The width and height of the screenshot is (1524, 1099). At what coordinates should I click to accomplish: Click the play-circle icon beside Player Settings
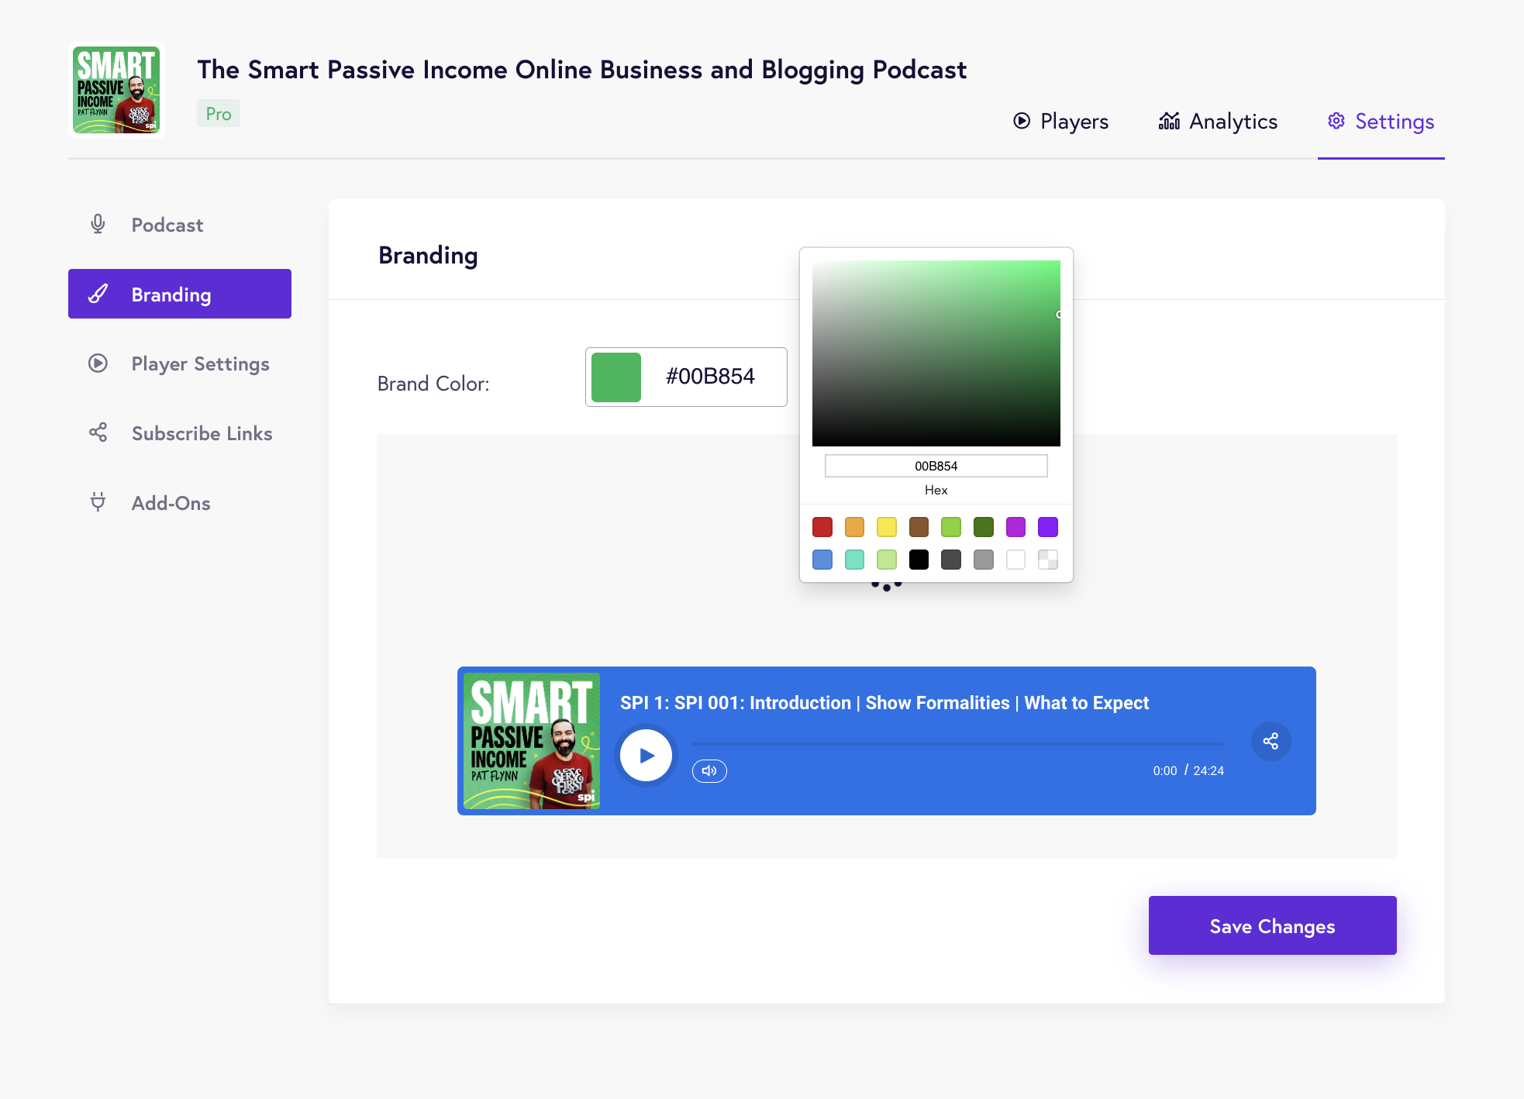[98, 363]
